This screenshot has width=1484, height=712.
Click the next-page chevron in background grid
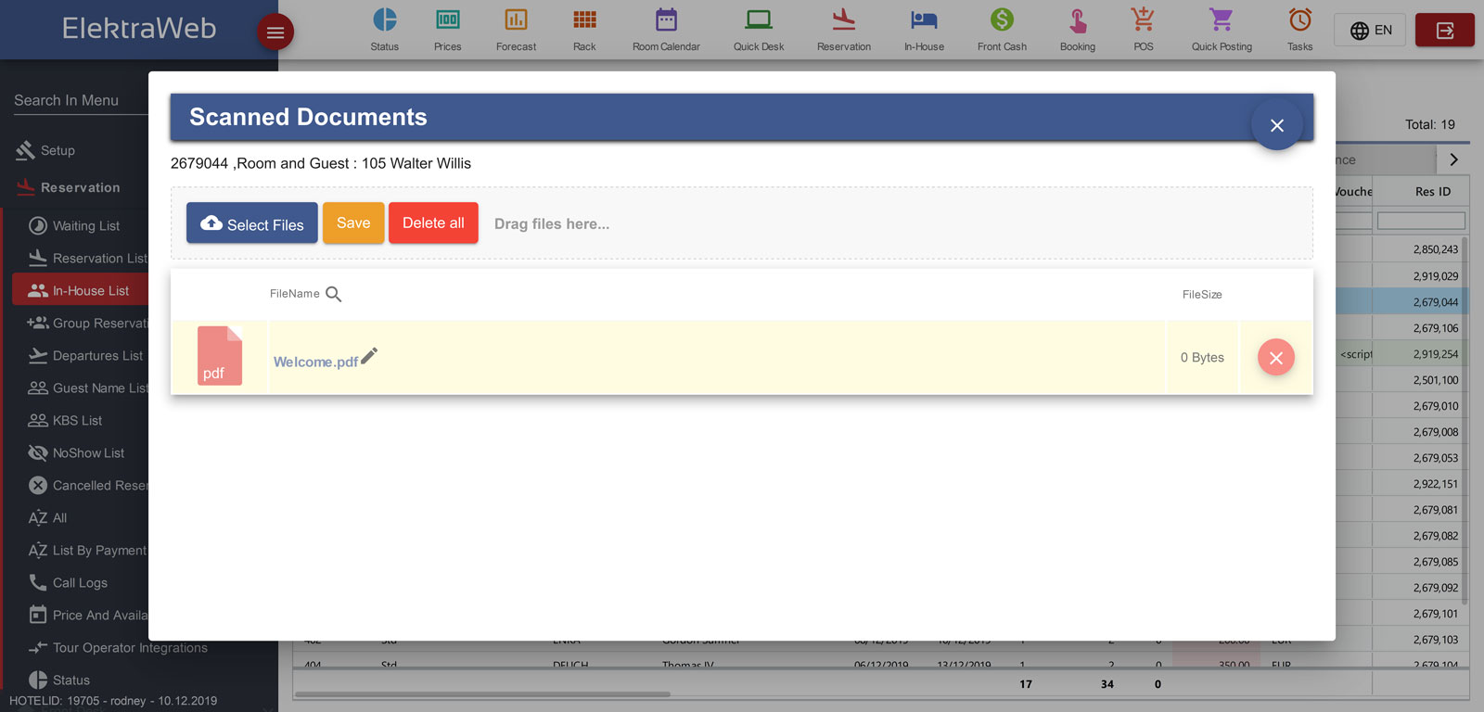pyautogui.click(x=1453, y=159)
